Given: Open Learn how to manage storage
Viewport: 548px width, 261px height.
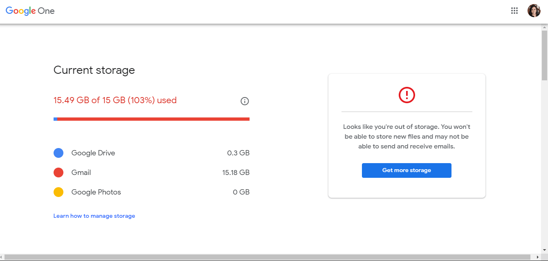Looking at the screenshot, I should pos(94,216).
